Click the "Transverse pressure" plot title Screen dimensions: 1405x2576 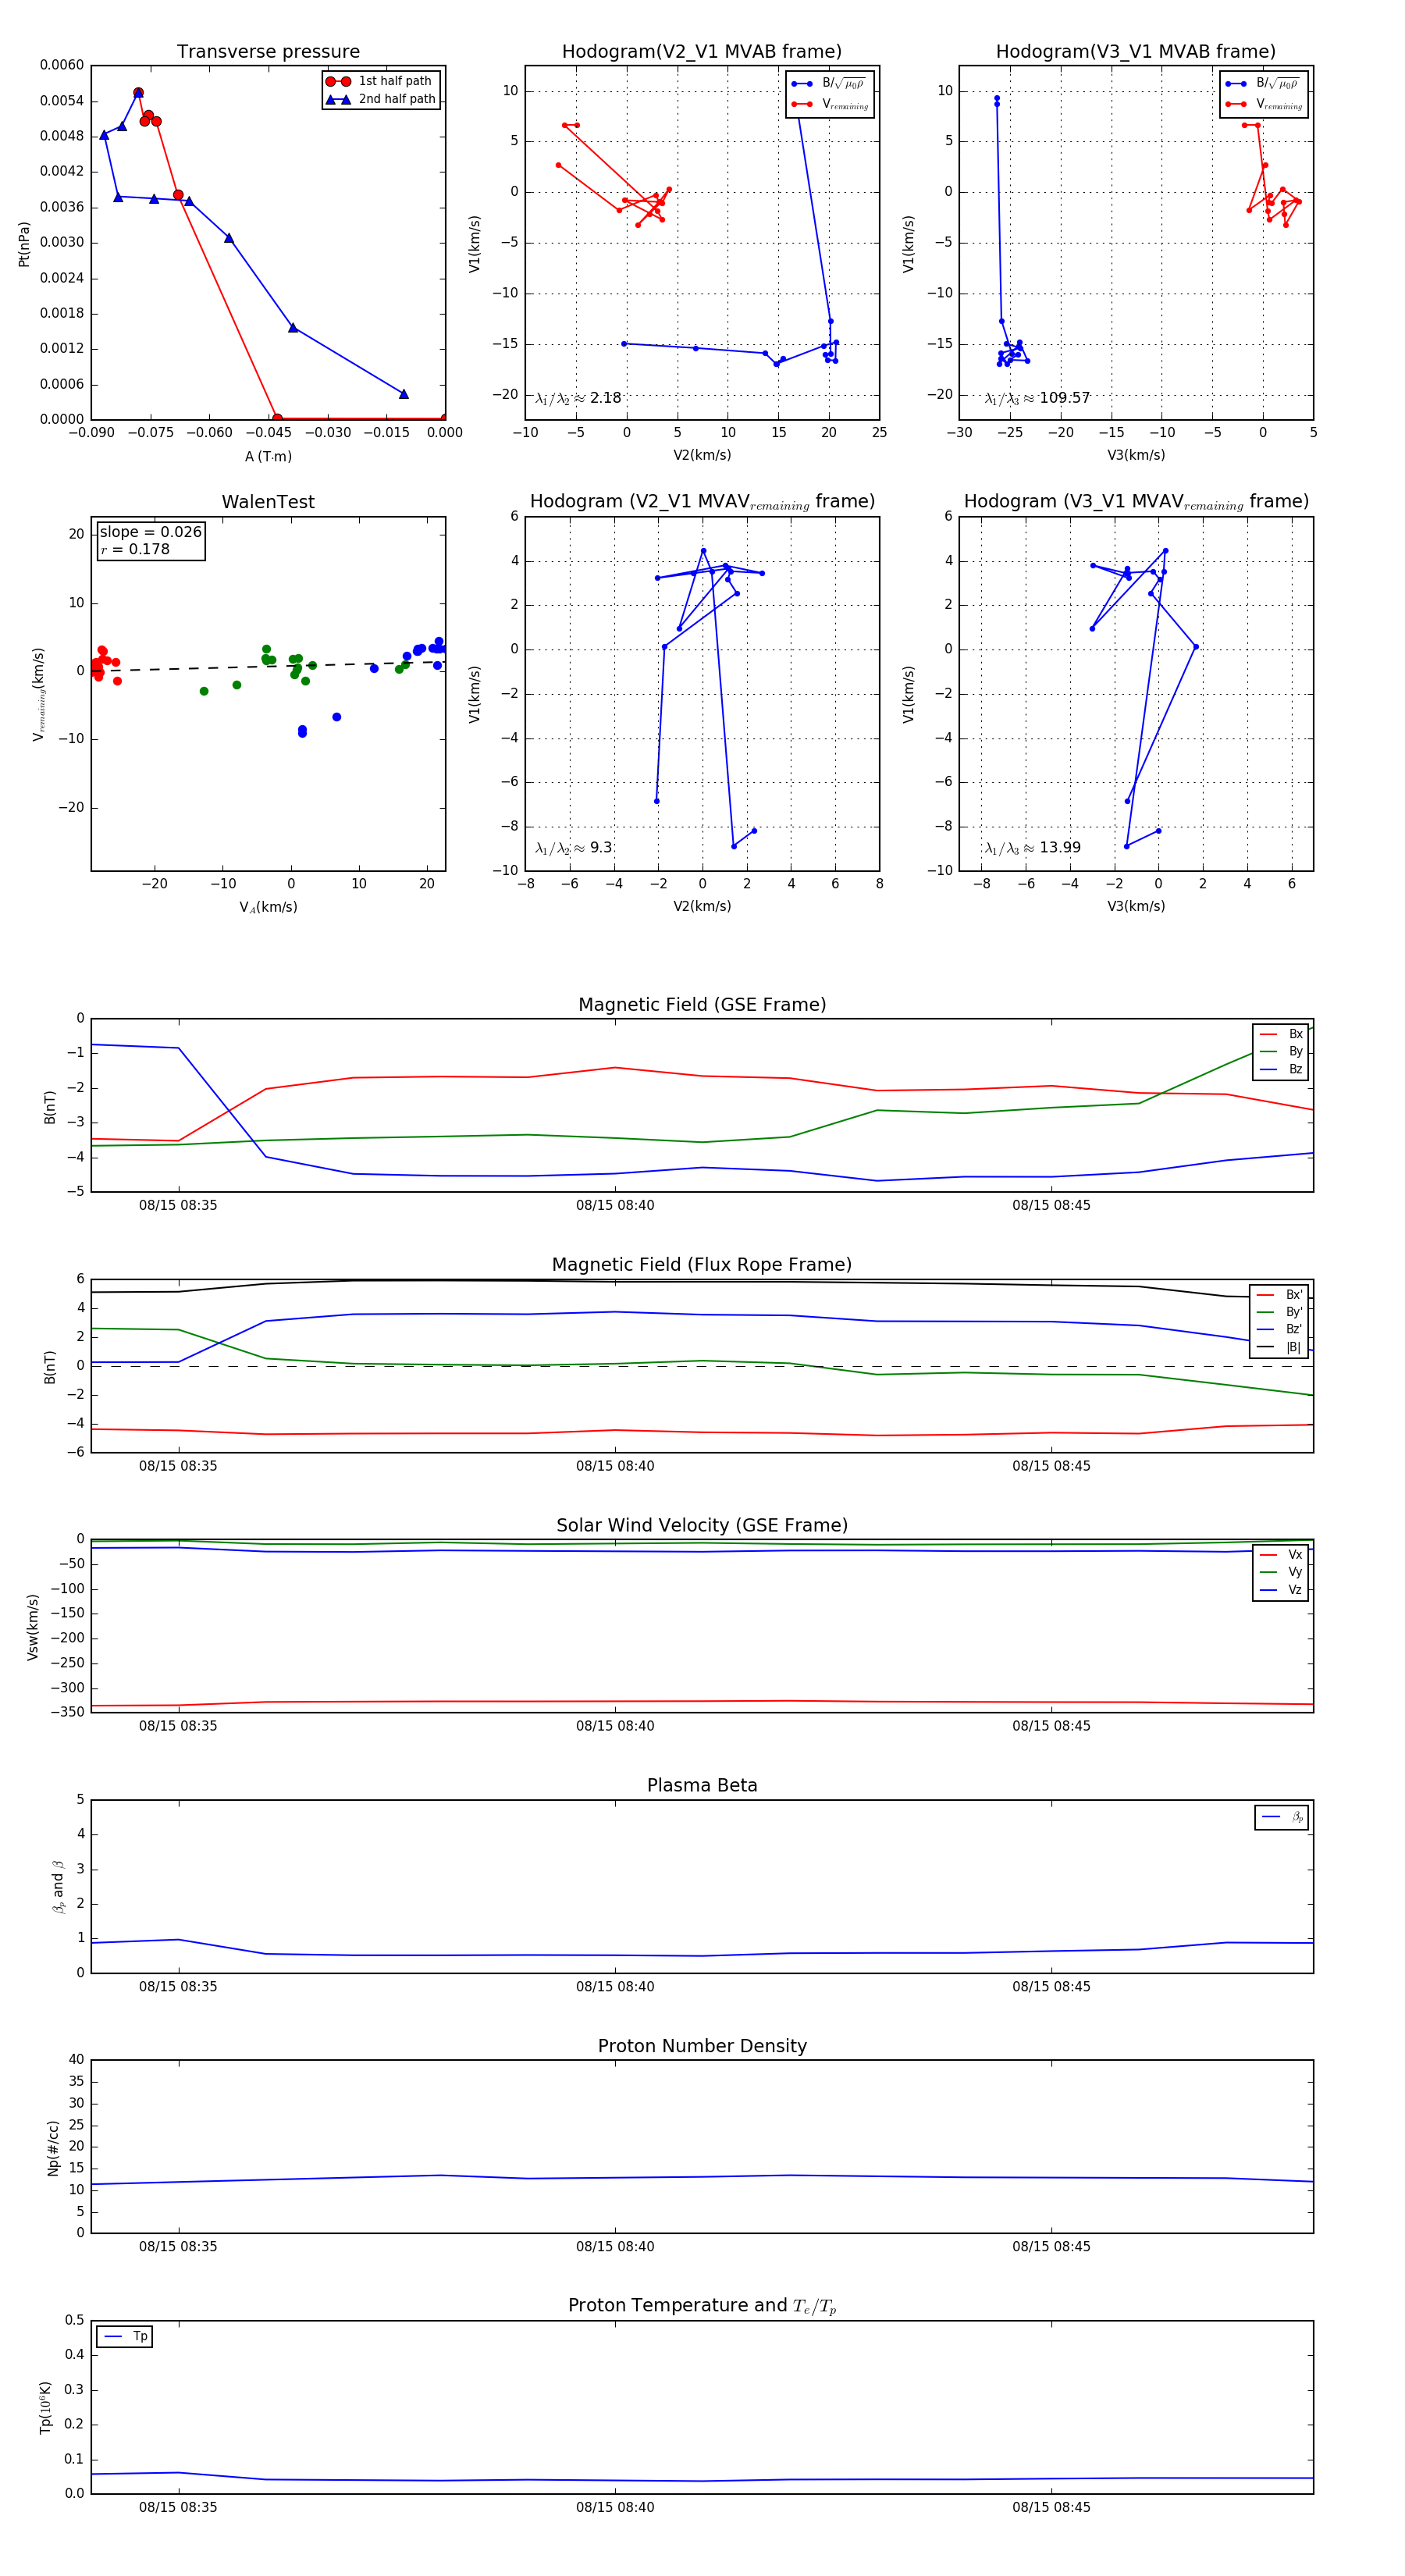(x=268, y=51)
